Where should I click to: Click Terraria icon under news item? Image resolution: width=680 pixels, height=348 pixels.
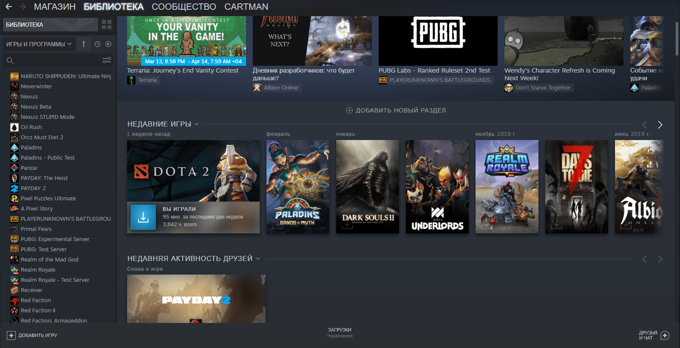coord(131,80)
